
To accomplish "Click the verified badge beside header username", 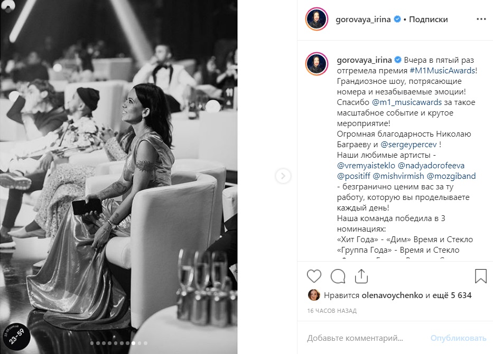I will coord(397,19).
